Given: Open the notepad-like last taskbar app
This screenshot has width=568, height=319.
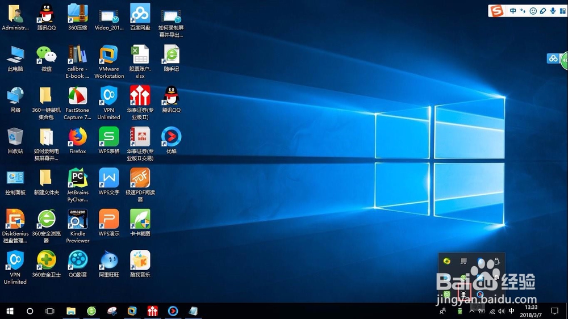Looking at the screenshot, I should 193,311.
